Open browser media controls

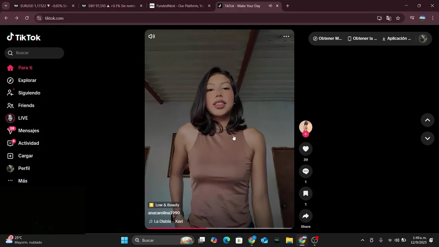click(412, 18)
